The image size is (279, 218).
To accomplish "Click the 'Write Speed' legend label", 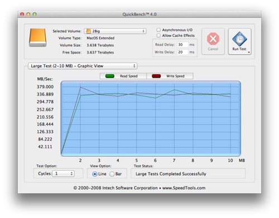I will pos(175,76).
